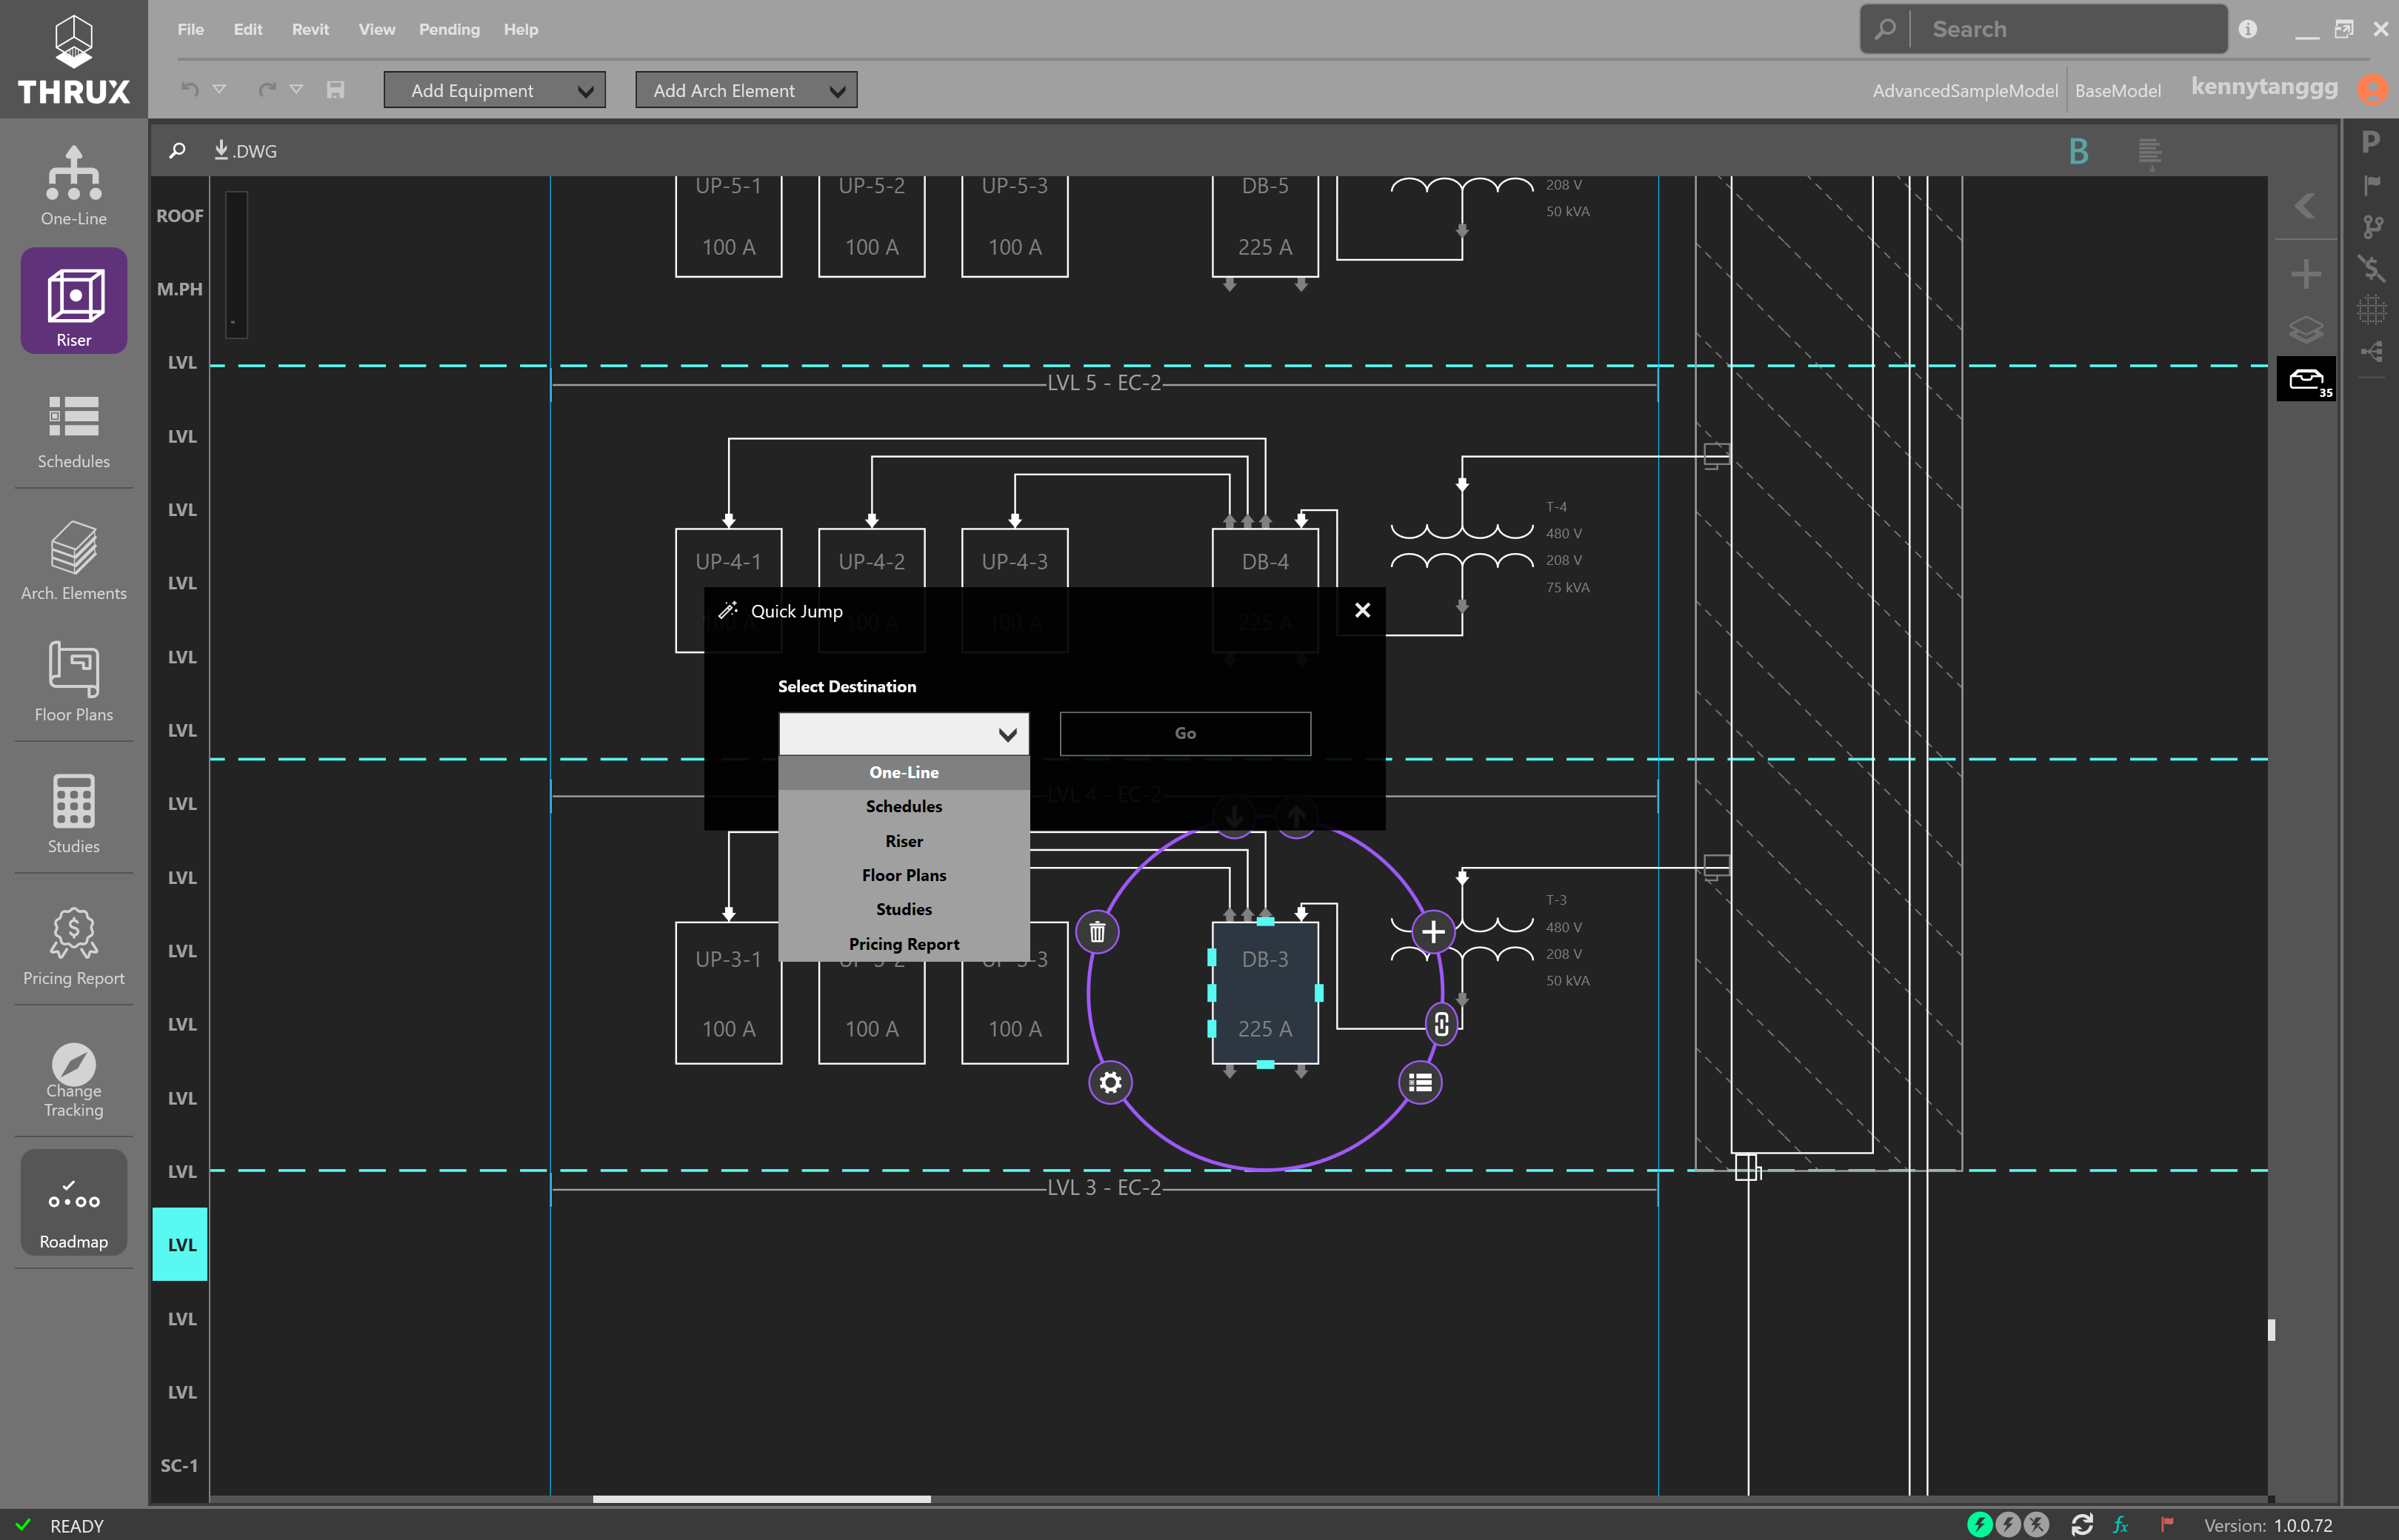2399x1540 pixels.
Task: Click the canvas search magnifier icon
Action: [x=177, y=151]
